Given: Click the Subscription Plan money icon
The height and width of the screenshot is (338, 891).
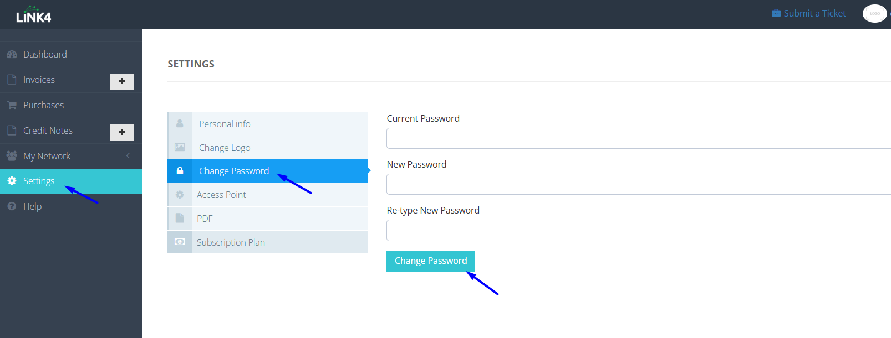Looking at the screenshot, I should point(180,242).
